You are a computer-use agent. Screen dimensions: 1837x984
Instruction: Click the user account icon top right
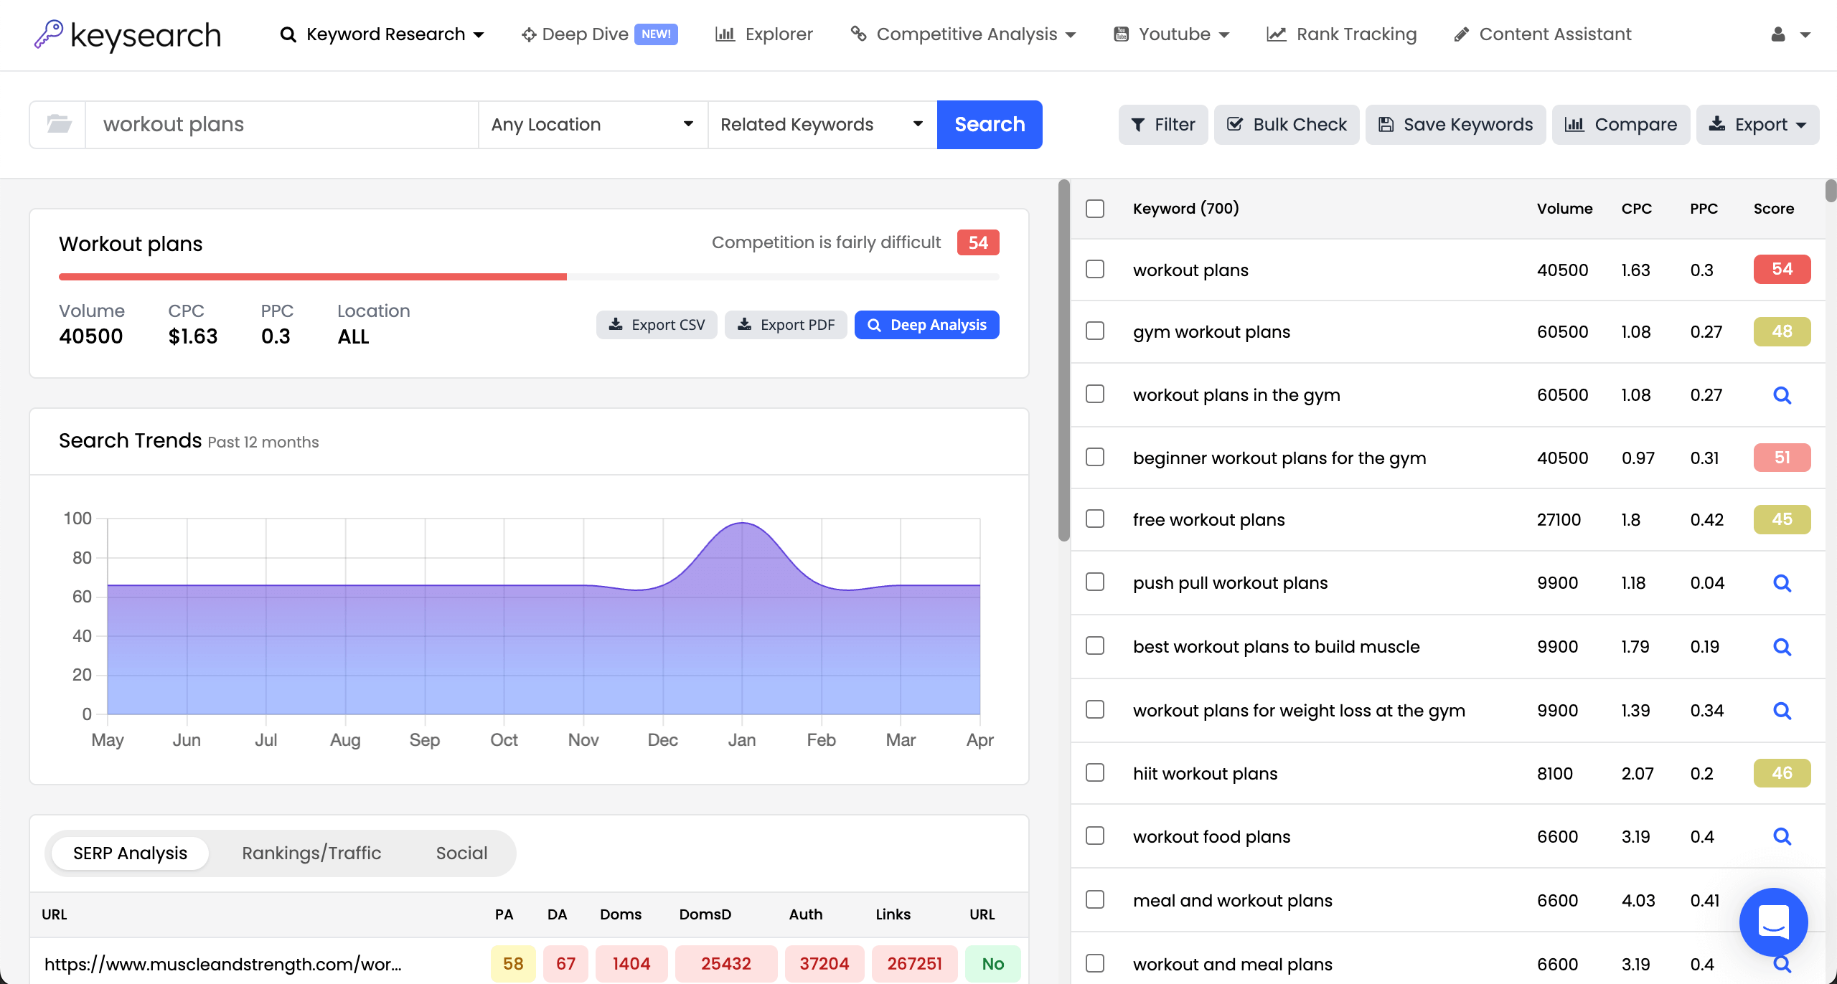click(x=1777, y=34)
